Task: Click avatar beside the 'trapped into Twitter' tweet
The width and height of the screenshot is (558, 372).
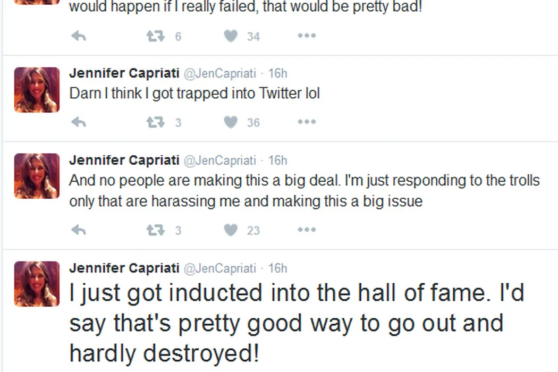Action: [37, 90]
